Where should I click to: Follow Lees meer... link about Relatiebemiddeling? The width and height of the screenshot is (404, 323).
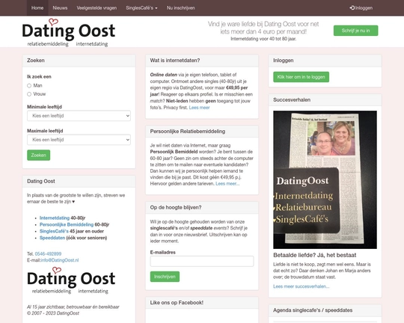[227, 184]
